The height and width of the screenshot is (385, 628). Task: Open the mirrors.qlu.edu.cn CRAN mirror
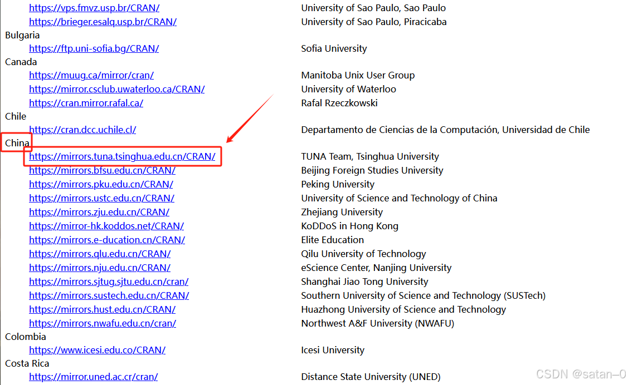[100, 254]
